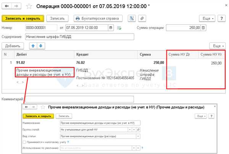Click the help hint beside Использование по умолчанию
The image size is (229, 154).
(142, 148)
